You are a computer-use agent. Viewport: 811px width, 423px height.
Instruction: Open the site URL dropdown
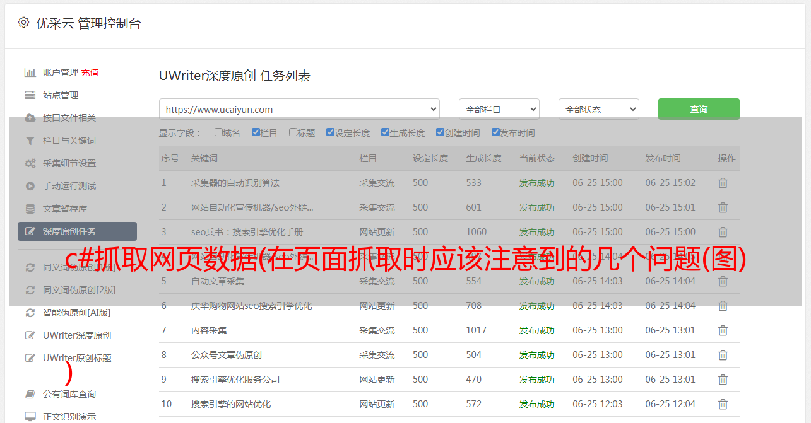click(299, 109)
